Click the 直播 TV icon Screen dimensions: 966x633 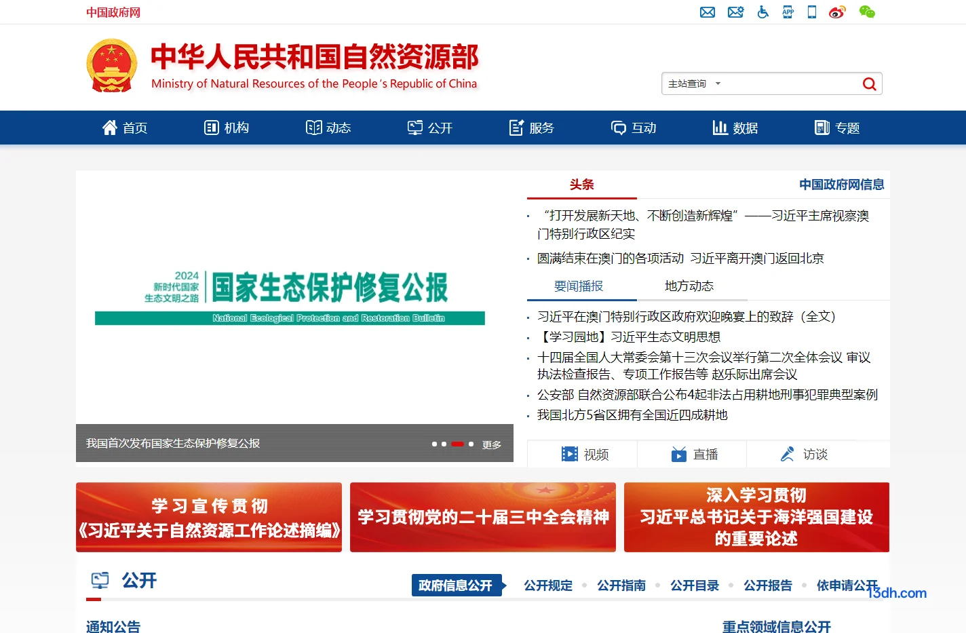point(679,454)
